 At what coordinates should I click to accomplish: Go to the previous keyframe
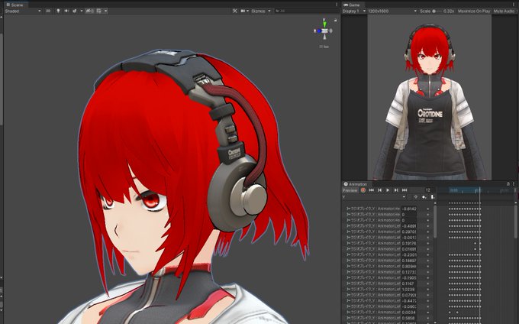pos(379,190)
